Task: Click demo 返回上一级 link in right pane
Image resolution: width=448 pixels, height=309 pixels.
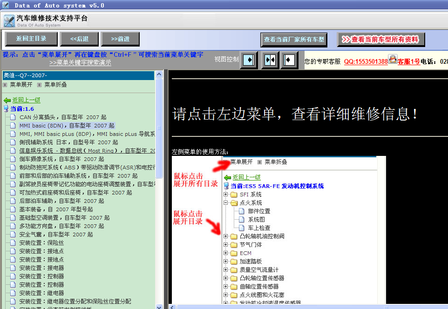Action: [246, 177]
